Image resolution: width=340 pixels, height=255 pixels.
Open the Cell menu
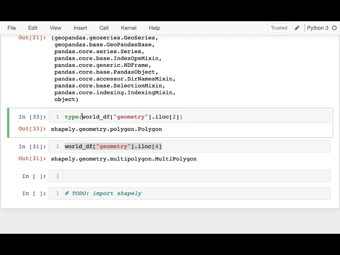click(x=104, y=28)
